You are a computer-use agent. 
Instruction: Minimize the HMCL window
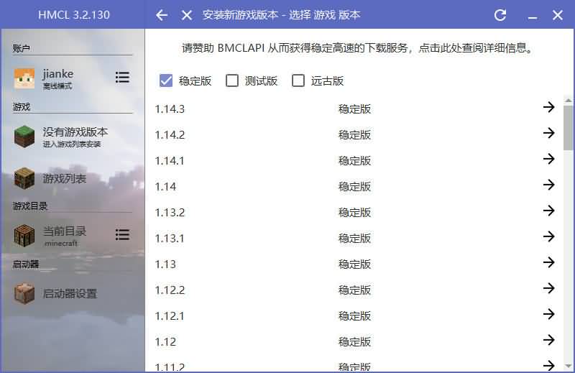click(533, 17)
